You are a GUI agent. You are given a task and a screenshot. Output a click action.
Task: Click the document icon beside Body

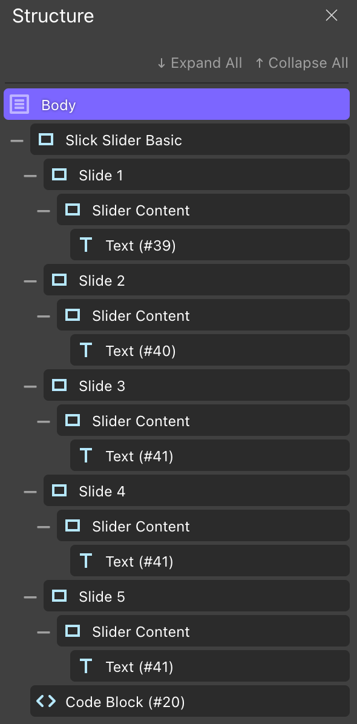[19, 104]
